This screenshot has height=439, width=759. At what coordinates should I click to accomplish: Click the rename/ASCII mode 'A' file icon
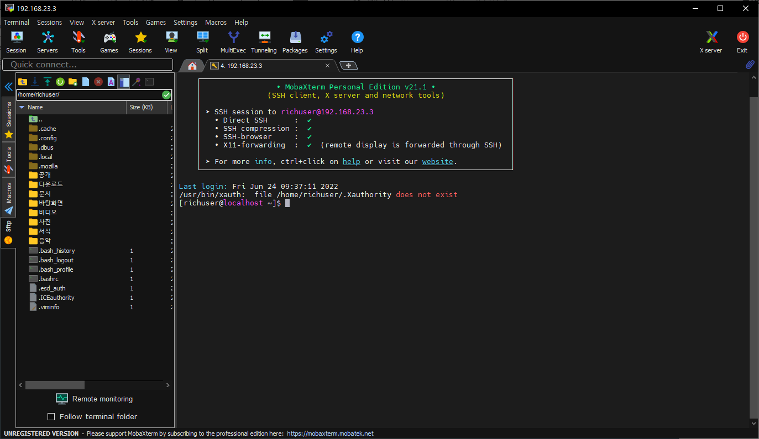[111, 82]
